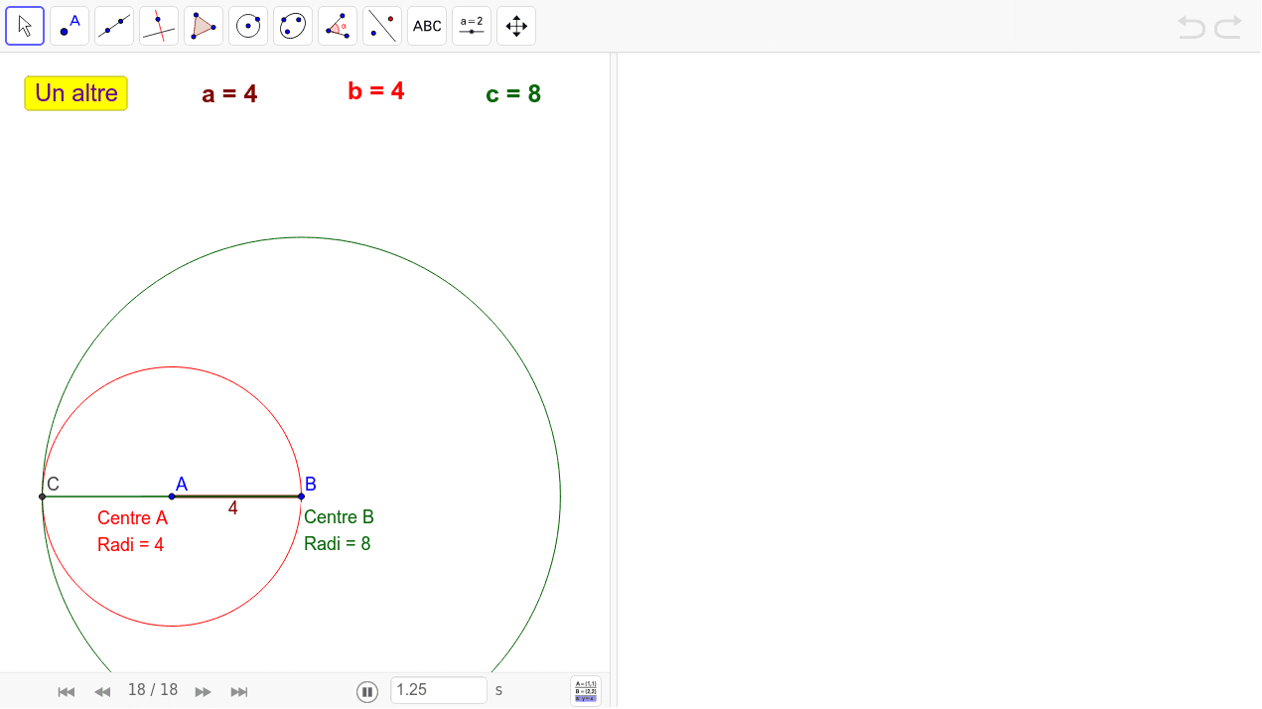
Task: Select the Point tool
Action: [x=70, y=26]
